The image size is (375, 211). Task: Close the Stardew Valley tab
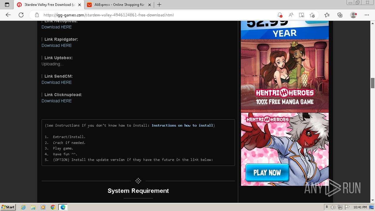[80, 5]
